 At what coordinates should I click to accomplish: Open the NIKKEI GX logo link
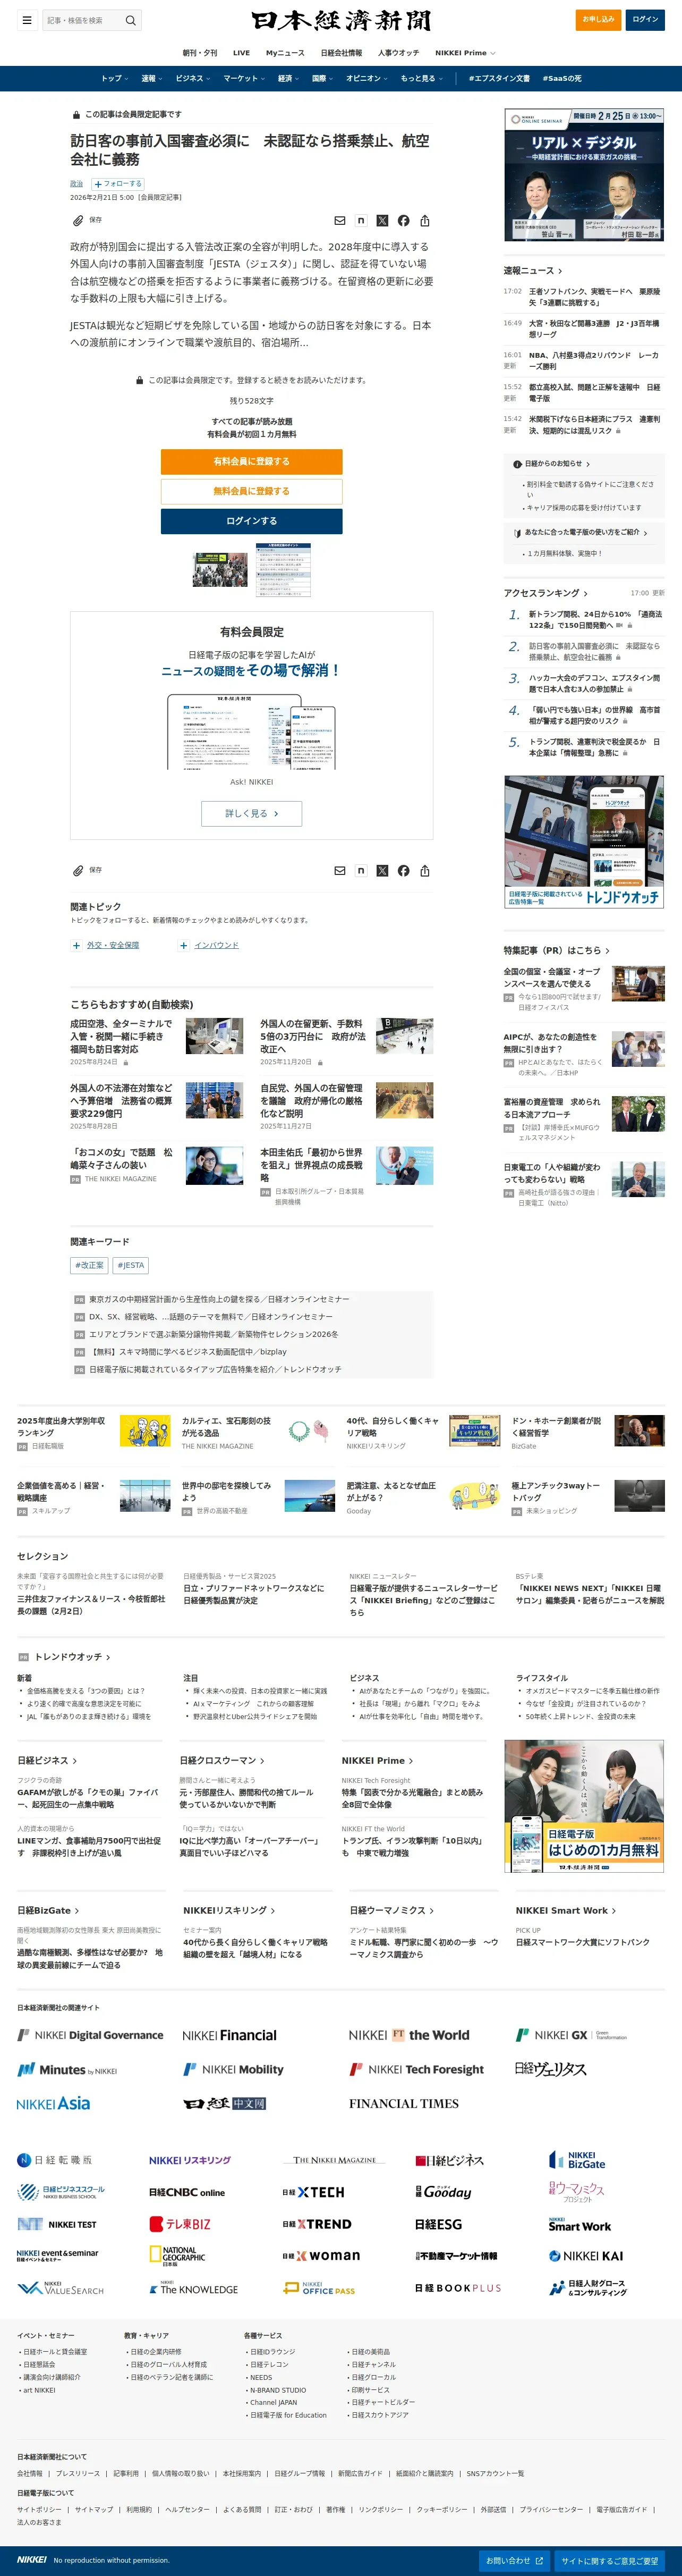(571, 2035)
